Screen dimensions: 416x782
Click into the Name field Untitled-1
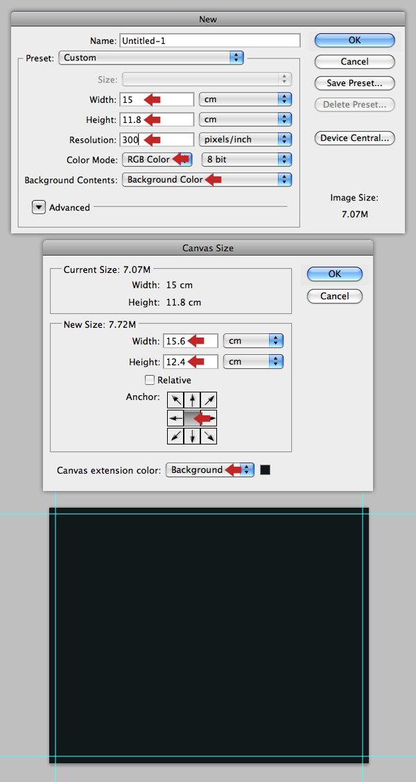(210, 41)
